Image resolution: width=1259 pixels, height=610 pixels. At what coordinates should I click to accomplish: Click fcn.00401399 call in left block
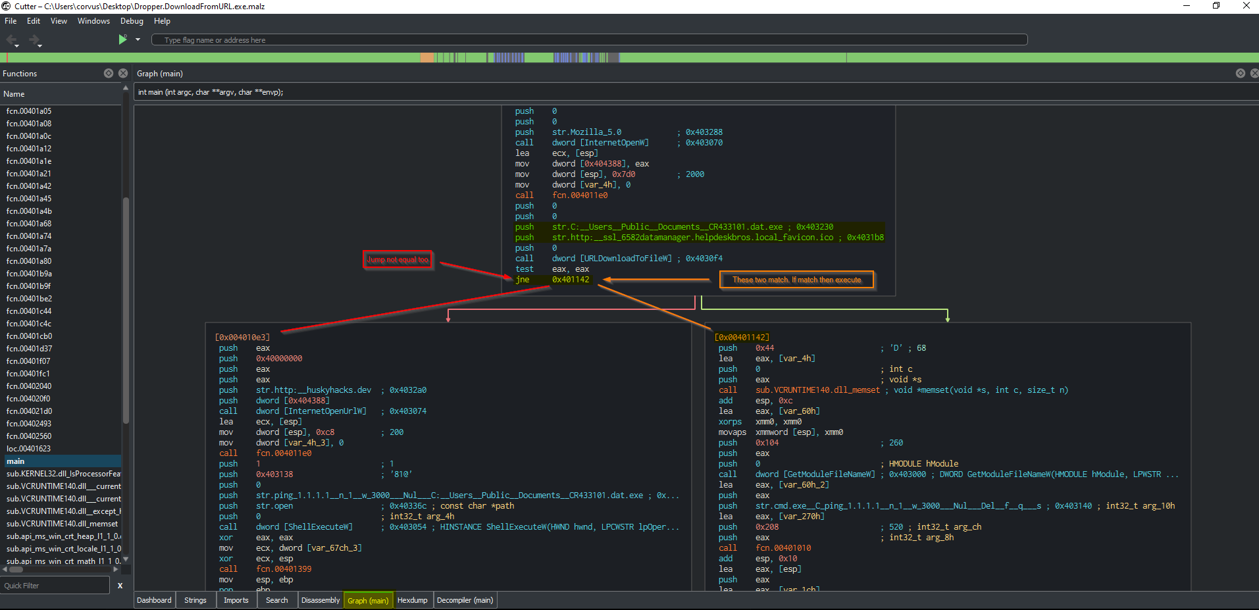tap(284, 569)
